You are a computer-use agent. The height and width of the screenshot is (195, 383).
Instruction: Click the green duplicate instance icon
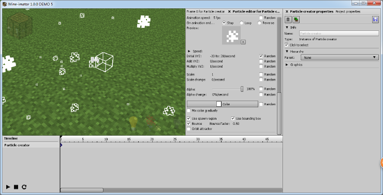(x=296, y=20)
